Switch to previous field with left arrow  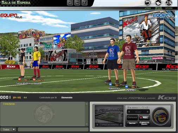tap(97, 125)
